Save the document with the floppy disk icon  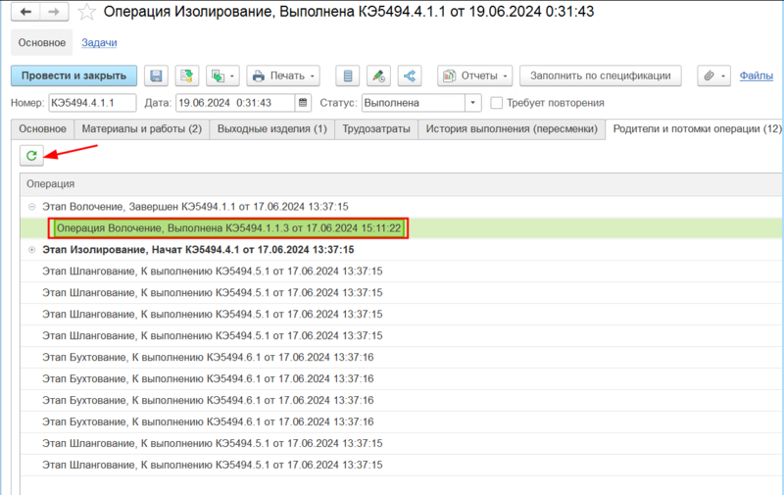click(156, 76)
